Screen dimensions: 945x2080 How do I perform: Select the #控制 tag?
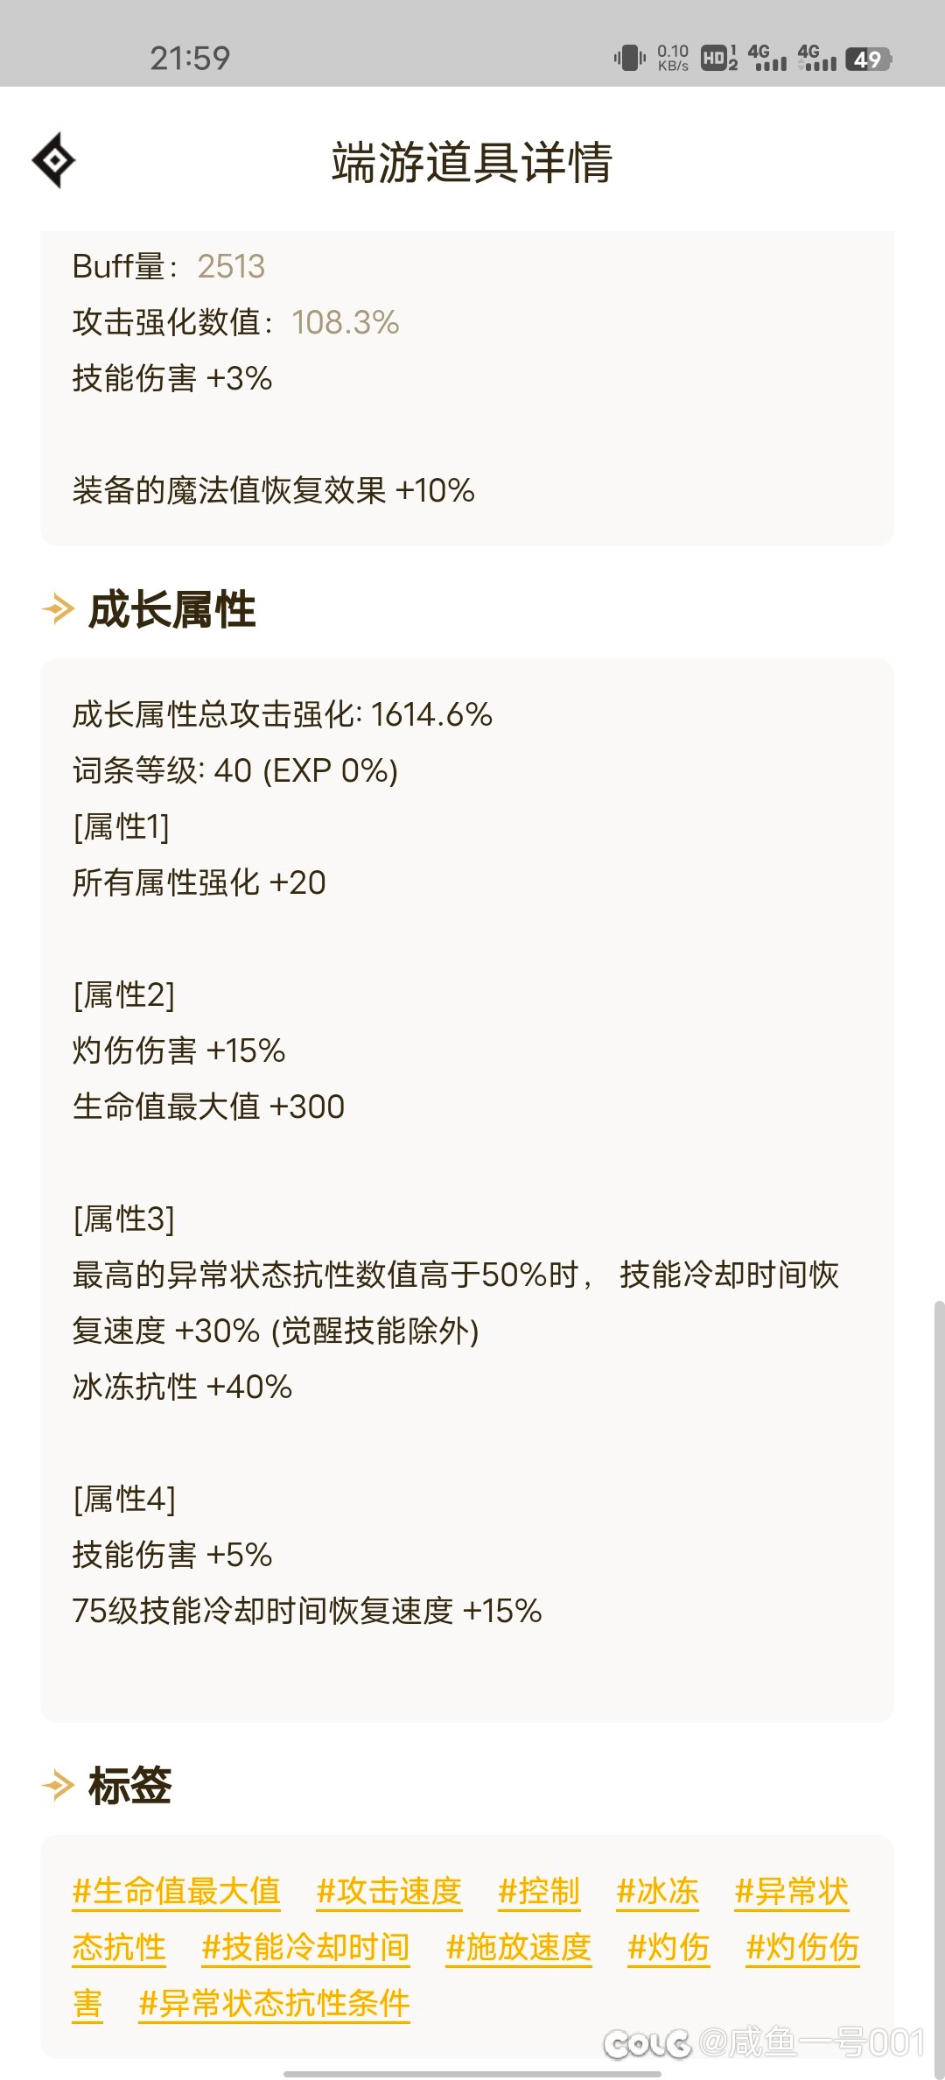click(539, 1891)
